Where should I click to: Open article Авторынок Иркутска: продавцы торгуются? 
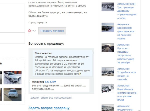click(125, 54)
